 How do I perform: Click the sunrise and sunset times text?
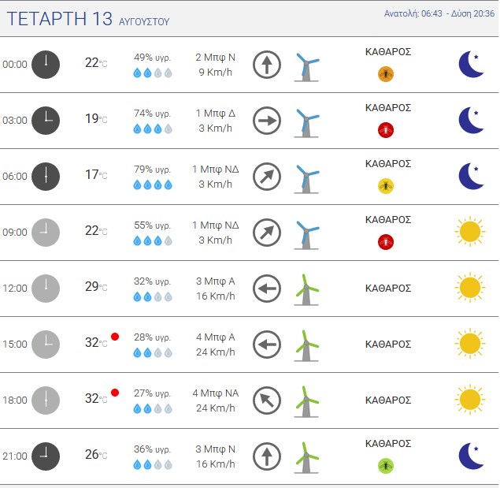439,13
